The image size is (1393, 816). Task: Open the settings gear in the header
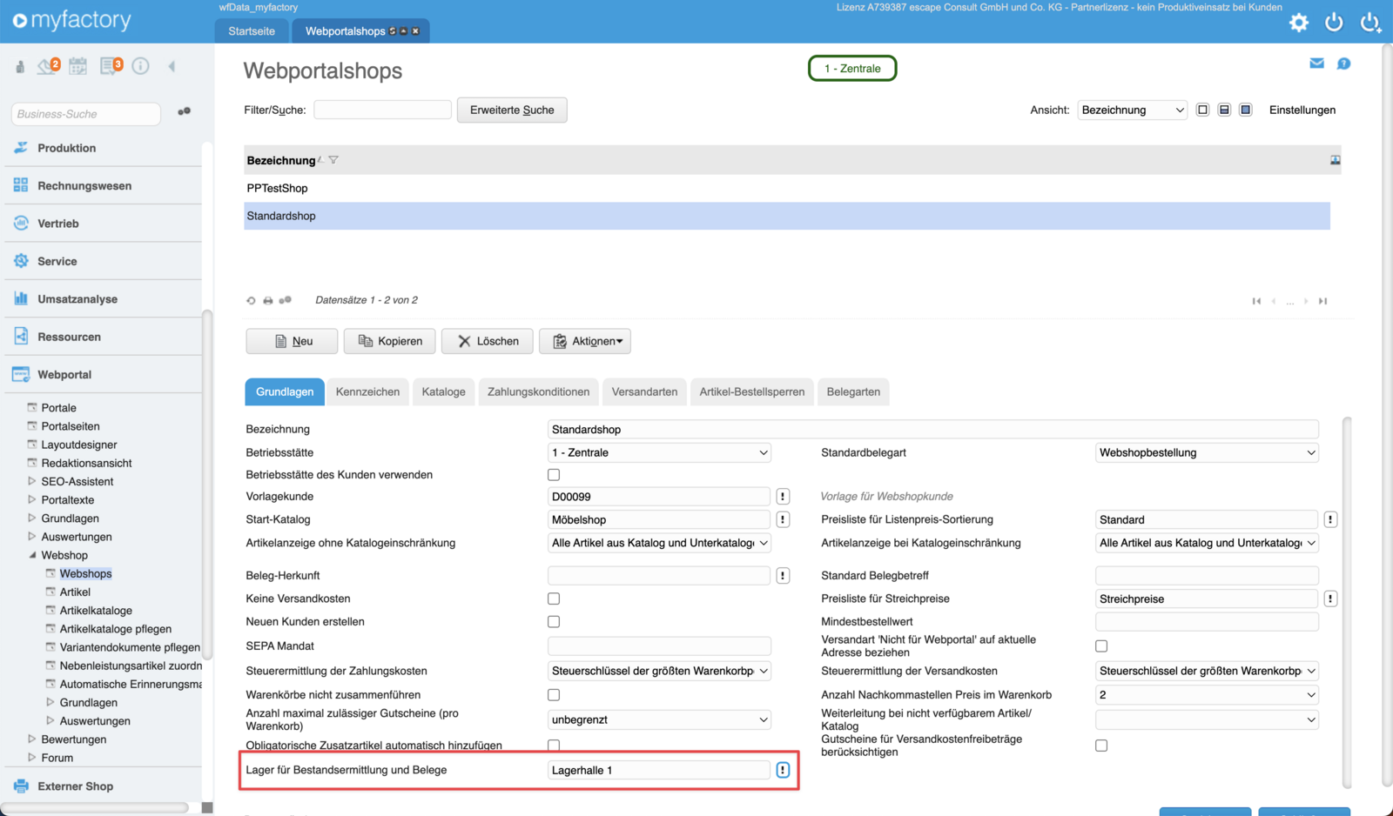[x=1298, y=23]
